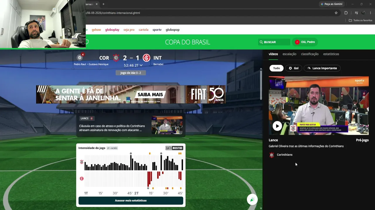Open the Chrome extensions puzzle icon
This screenshot has height=210, width=375.
[346, 13]
